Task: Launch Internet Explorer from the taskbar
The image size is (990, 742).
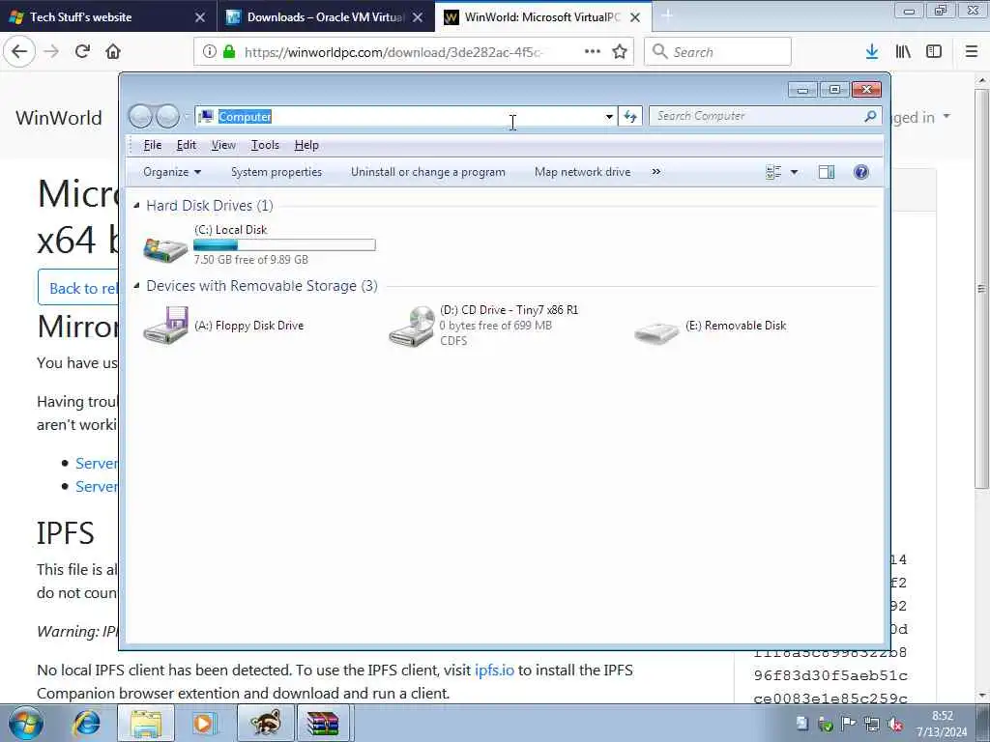Action: 86,723
